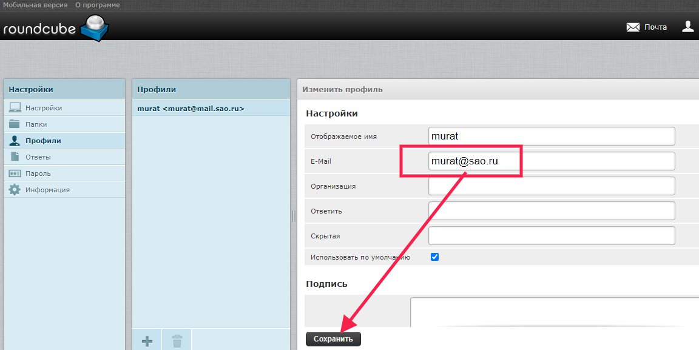Image resolution: width=699 pixels, height=350 pixels.
Task: Open the О программе link
Action: 97,5
